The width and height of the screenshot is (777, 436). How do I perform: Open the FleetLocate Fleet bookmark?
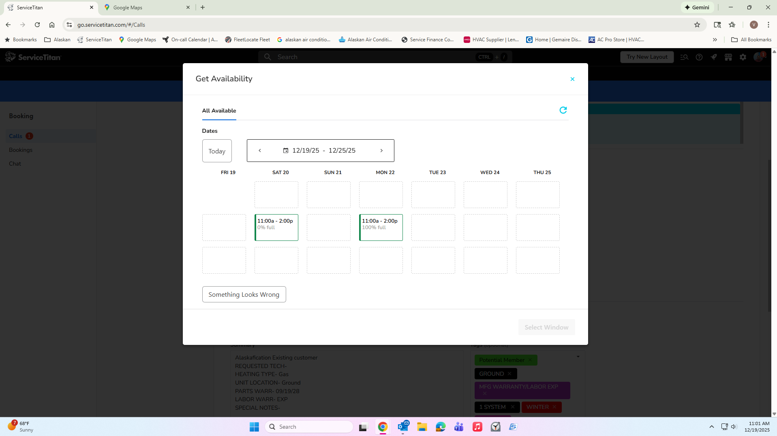coord(247,40)
